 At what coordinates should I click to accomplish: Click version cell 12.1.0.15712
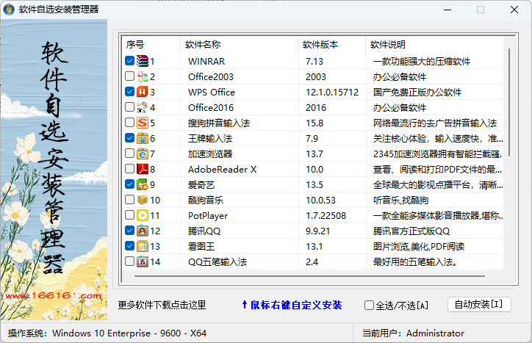[x=332, y=93]
